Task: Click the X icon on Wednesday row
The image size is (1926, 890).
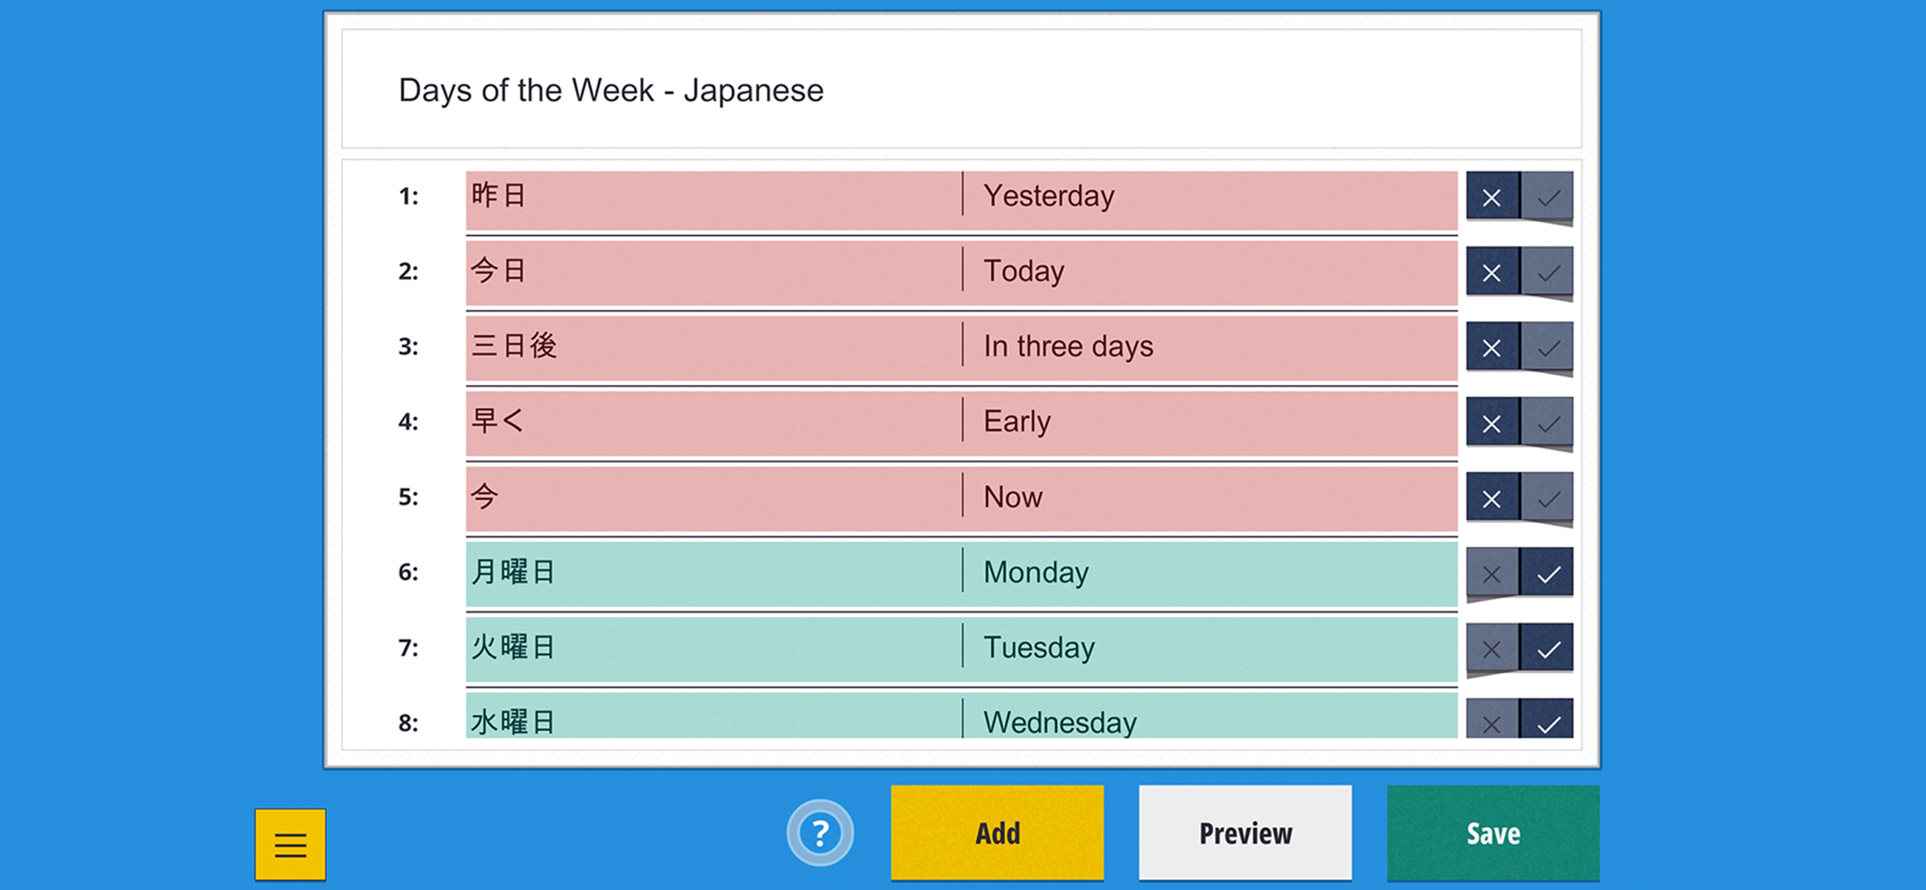Action: click(x=1492, y=721)
